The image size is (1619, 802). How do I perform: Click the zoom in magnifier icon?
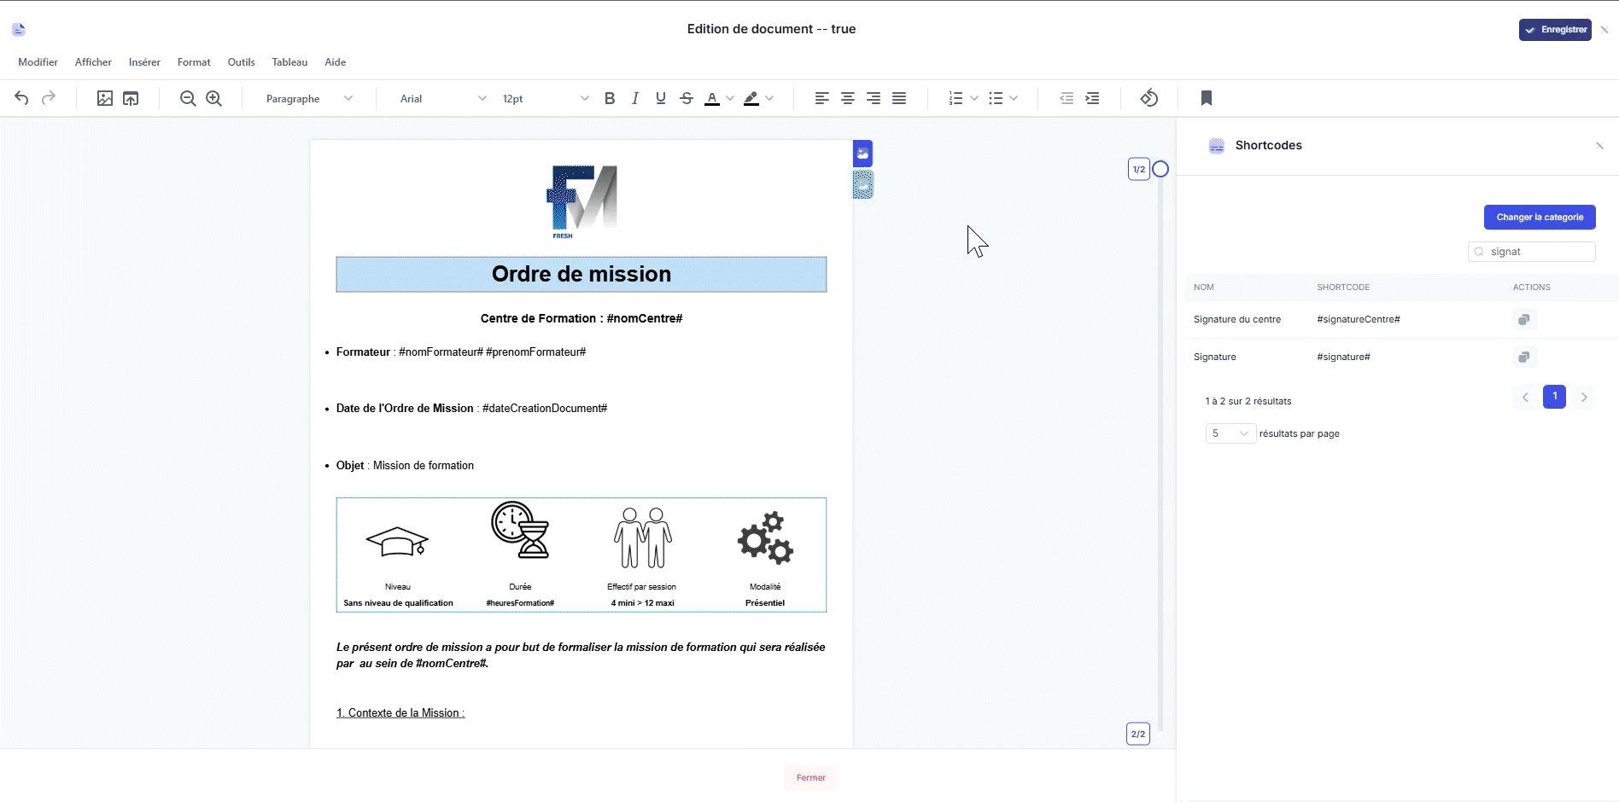pos(213,98)
